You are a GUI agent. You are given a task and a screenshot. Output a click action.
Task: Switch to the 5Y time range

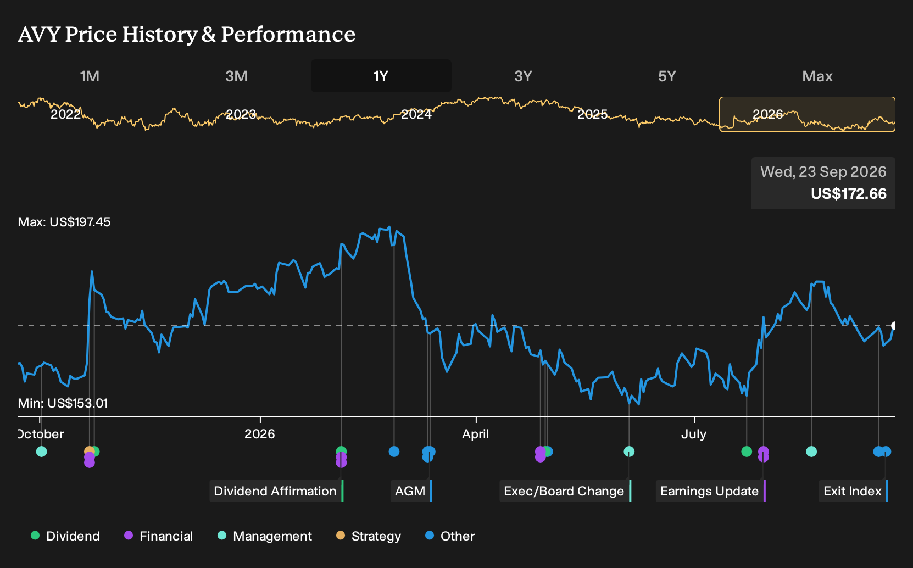(667, 76)
